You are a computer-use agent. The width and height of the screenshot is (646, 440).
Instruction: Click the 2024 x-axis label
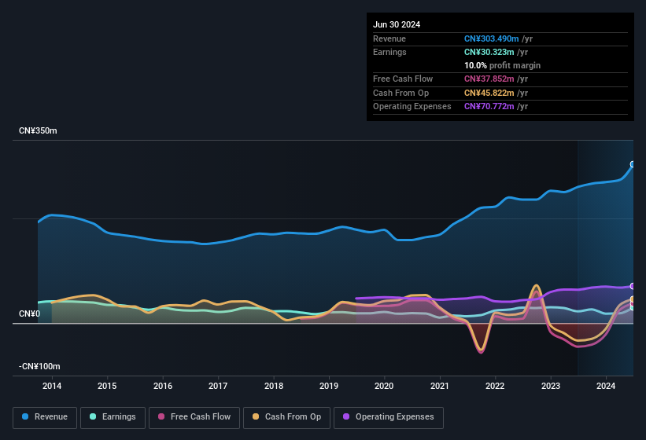[606, 386]
